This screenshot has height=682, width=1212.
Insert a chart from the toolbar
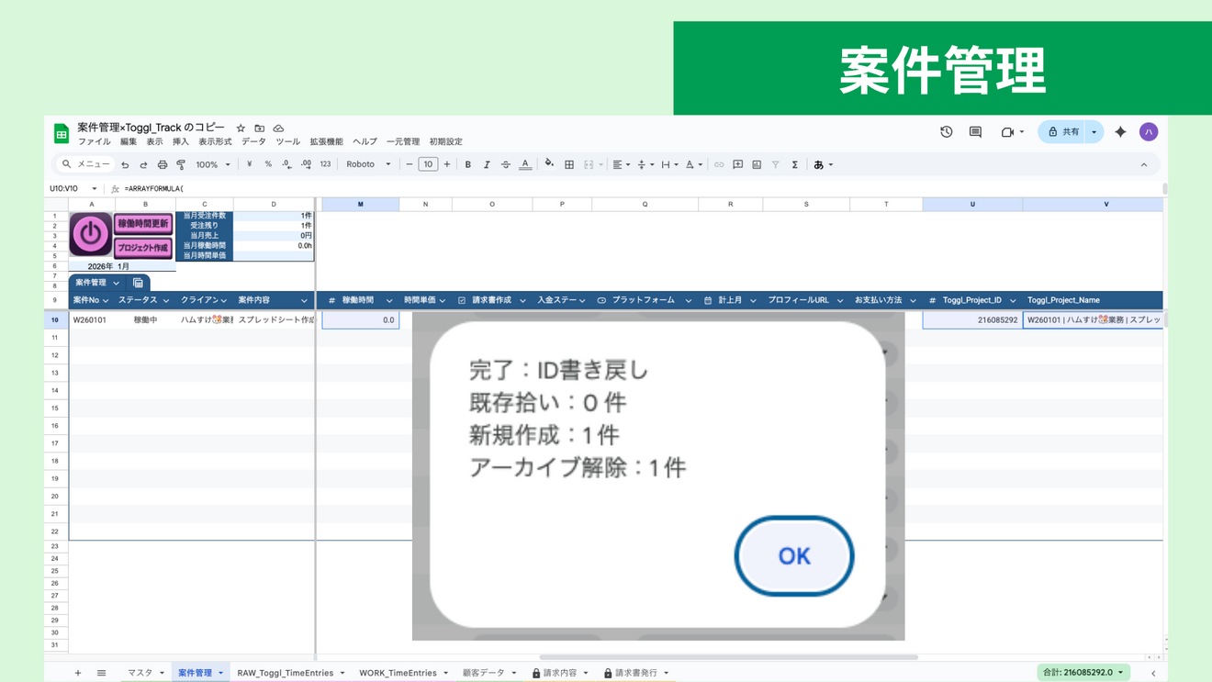pos(757,165)
